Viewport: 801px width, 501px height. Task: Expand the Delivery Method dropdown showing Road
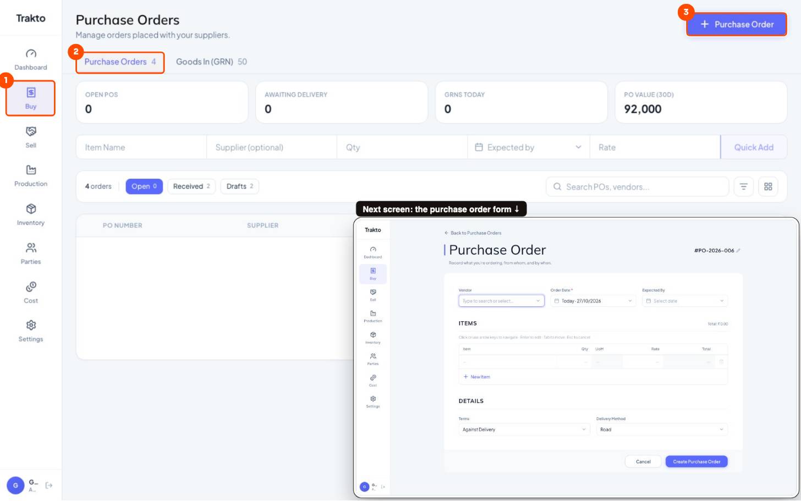pyautogui.click(x=662, y=430)
